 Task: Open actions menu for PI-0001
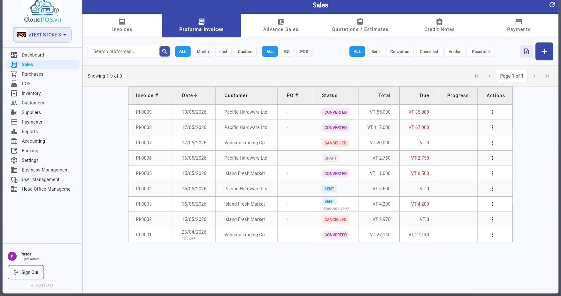pos(492,235)
